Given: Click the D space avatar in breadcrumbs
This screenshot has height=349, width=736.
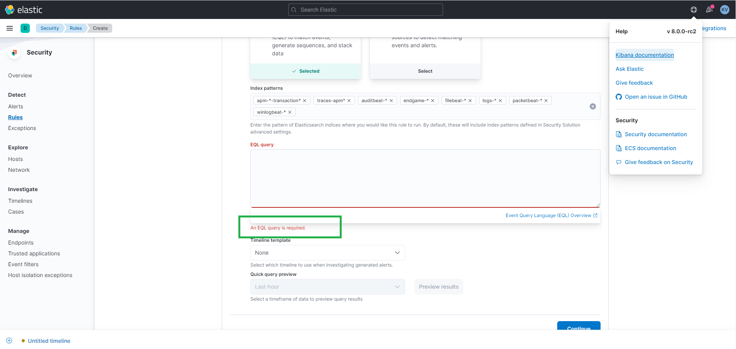Looking at the screenshot, I should coord(25,28).
